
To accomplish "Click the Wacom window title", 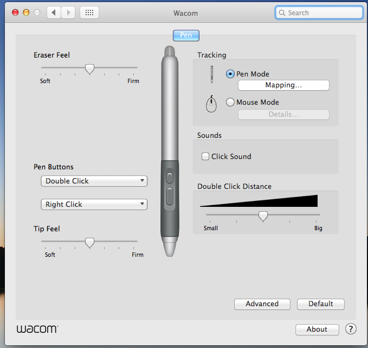I will (x=186, y=13).
